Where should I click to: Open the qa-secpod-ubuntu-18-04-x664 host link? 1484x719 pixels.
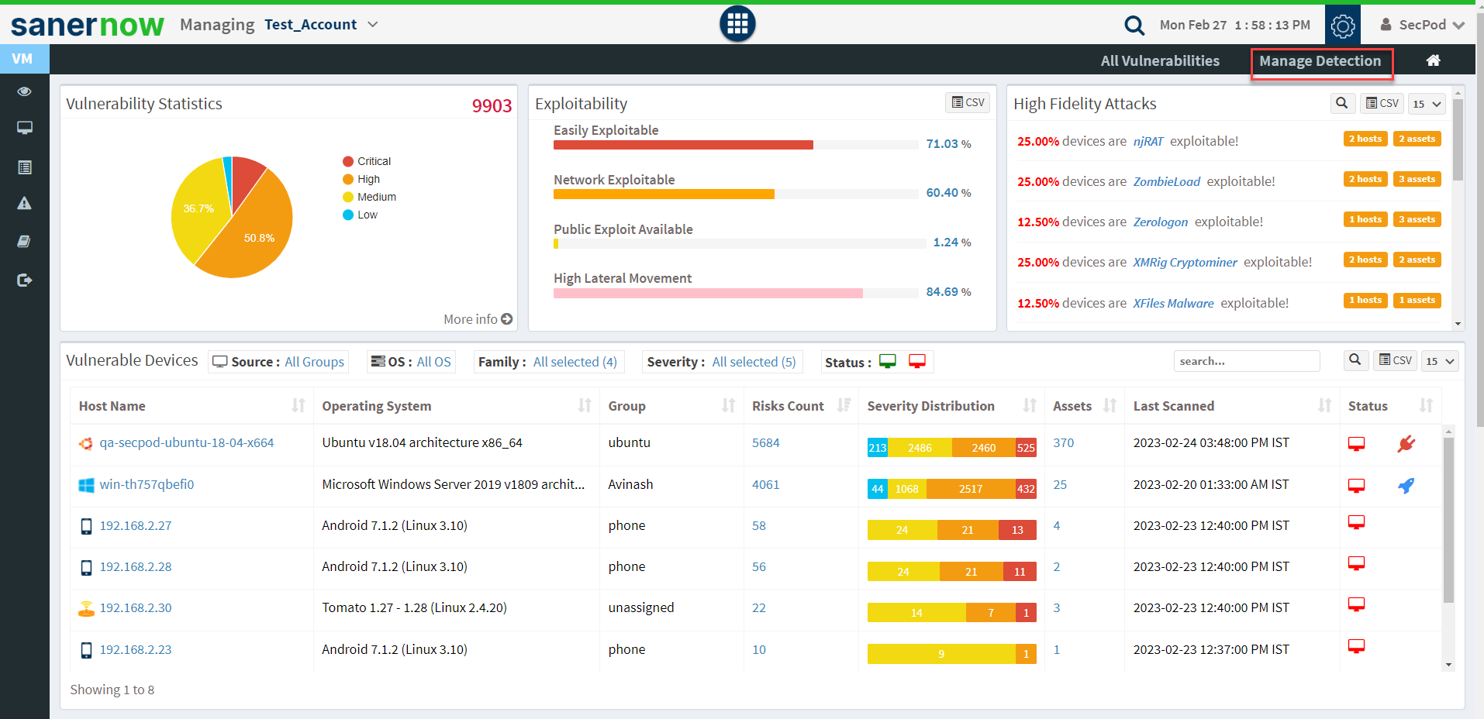tap(186, 443)
